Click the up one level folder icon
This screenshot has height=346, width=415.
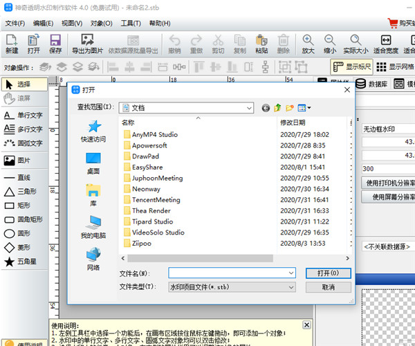[x=277, y=108]
